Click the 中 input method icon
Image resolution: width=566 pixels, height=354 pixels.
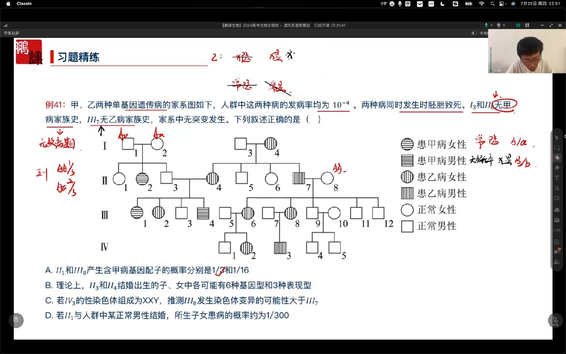[408, 4]
